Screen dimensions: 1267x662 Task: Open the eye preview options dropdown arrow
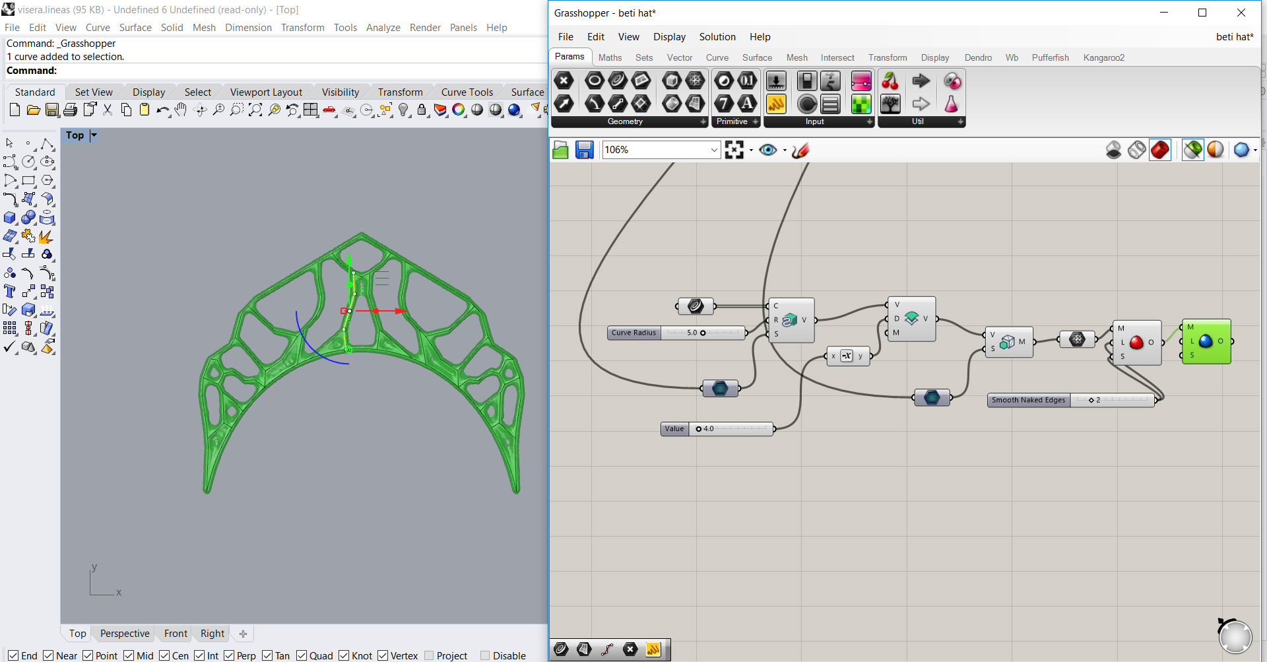785,150
